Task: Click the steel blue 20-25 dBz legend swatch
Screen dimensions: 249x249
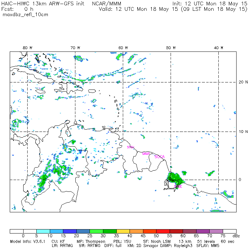Action: tap(83, 231)
